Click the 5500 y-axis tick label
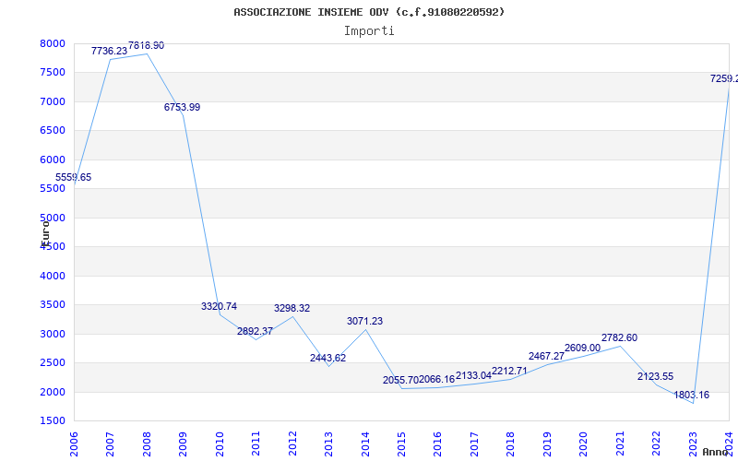738x461 pixels. (x=53, y=188)
